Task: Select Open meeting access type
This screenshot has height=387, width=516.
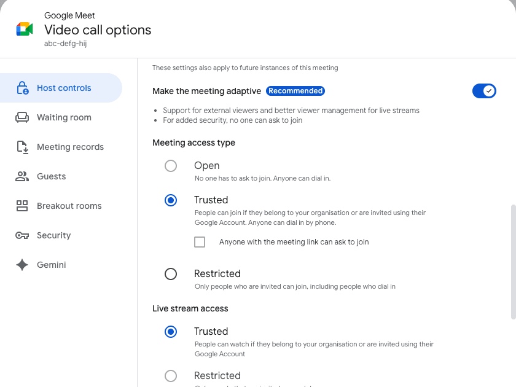Action: [171, 166]
